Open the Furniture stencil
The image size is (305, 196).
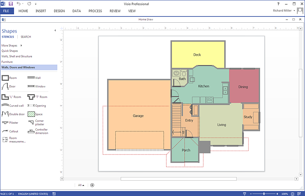coord(7,62)
